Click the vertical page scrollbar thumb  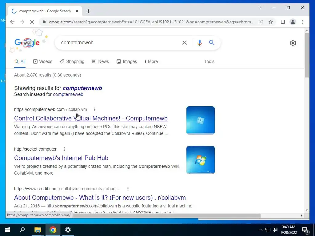pyautogui.click(x=307, y=55)
